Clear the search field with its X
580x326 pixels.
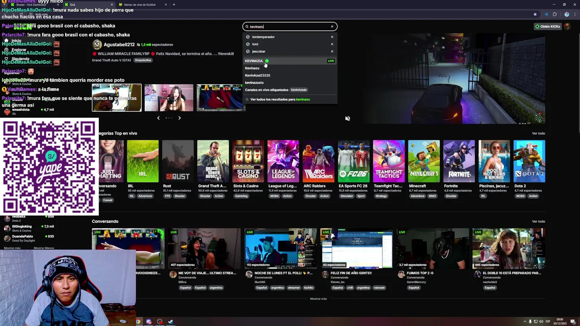[332, 26]
